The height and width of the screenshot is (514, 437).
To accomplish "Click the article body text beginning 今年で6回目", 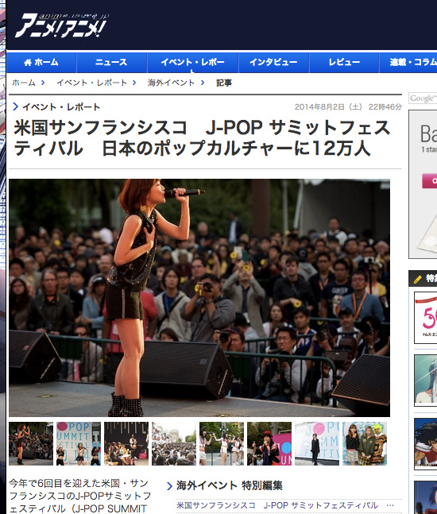I will click(79, 496).
